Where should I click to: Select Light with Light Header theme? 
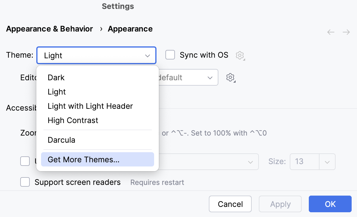(x=90, y=106)
